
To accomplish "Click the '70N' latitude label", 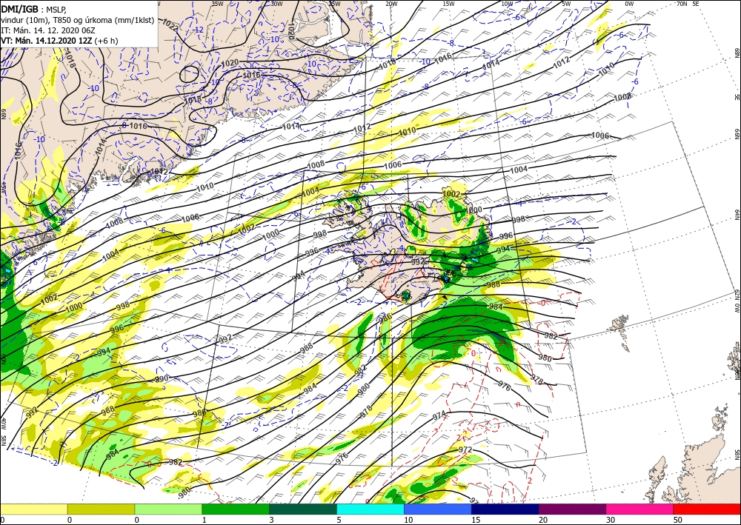I will coord(682,4).
